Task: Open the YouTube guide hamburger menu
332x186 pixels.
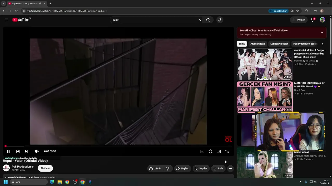Action: click(6, 20)
